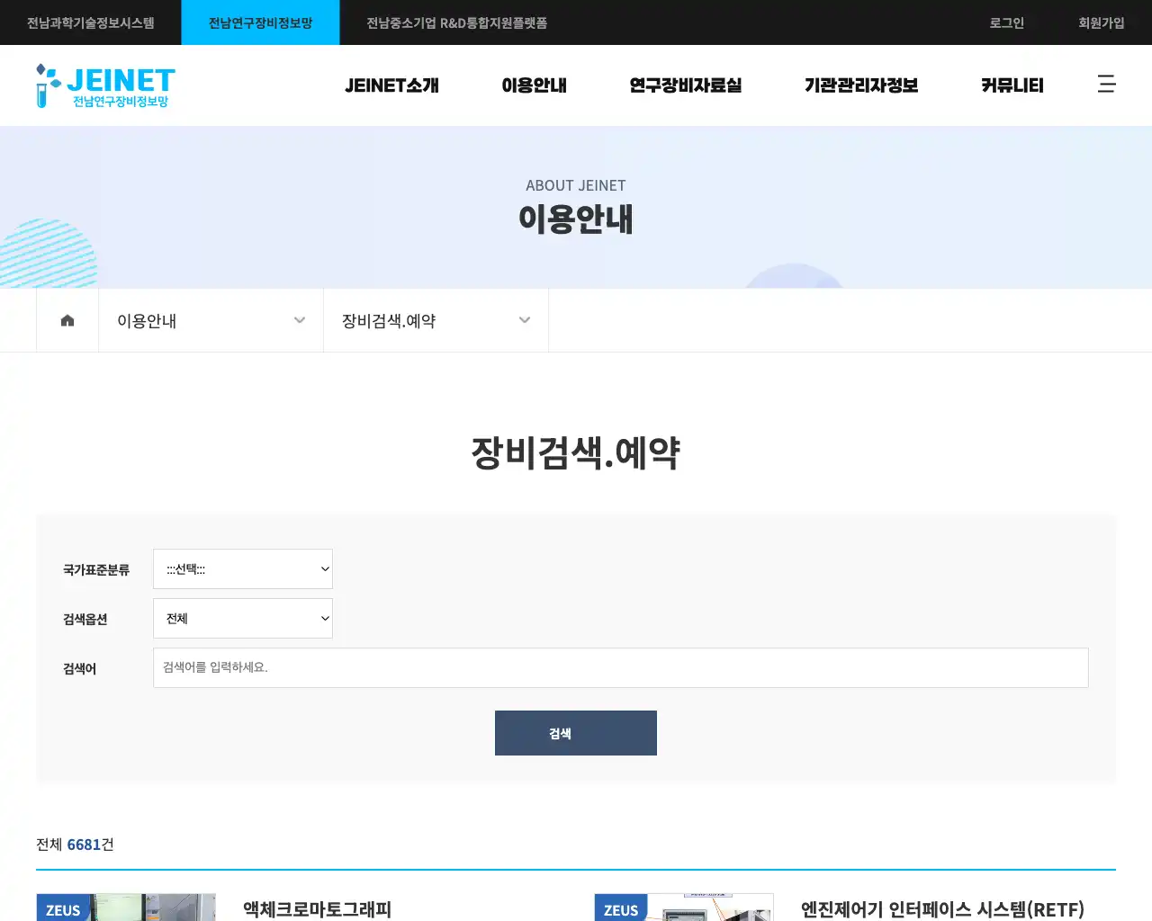Click the 검색어 search input field

(x=620, y=667)
